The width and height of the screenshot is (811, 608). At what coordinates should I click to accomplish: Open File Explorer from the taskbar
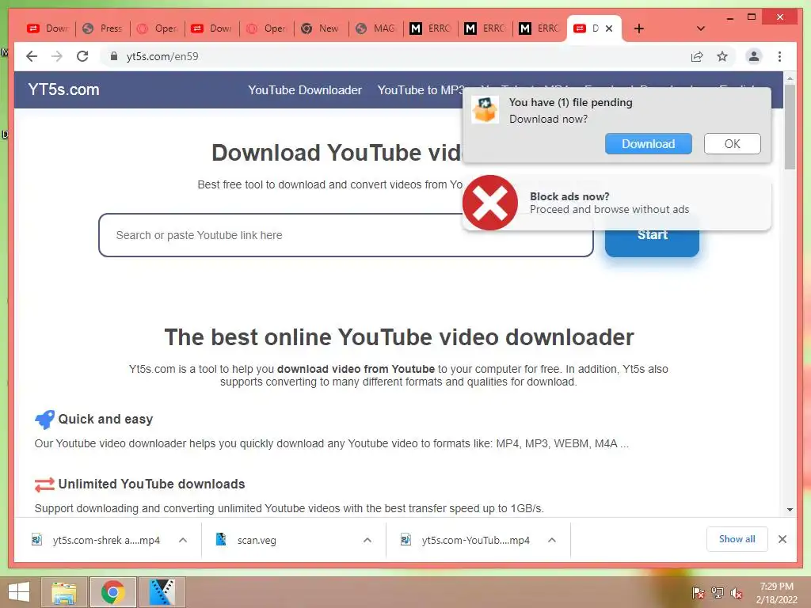click(63, 592)
